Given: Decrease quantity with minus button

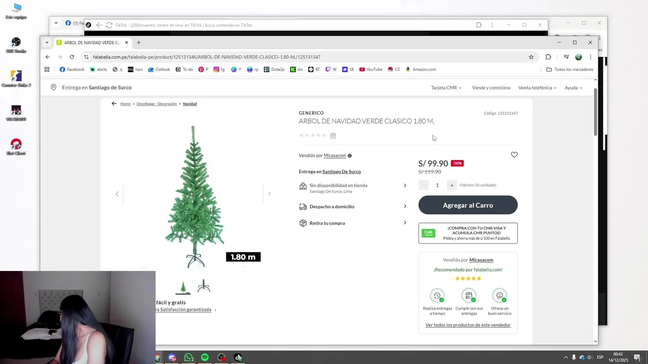Looking at the screenshot, I should point(423,185).
